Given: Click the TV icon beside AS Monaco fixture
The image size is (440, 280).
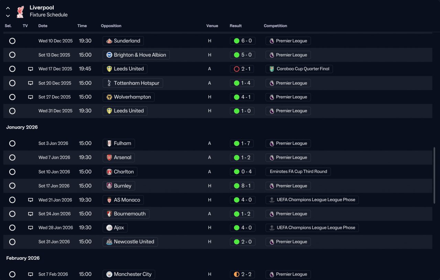Looking at the screenshot, I should (x=31, y=200).
